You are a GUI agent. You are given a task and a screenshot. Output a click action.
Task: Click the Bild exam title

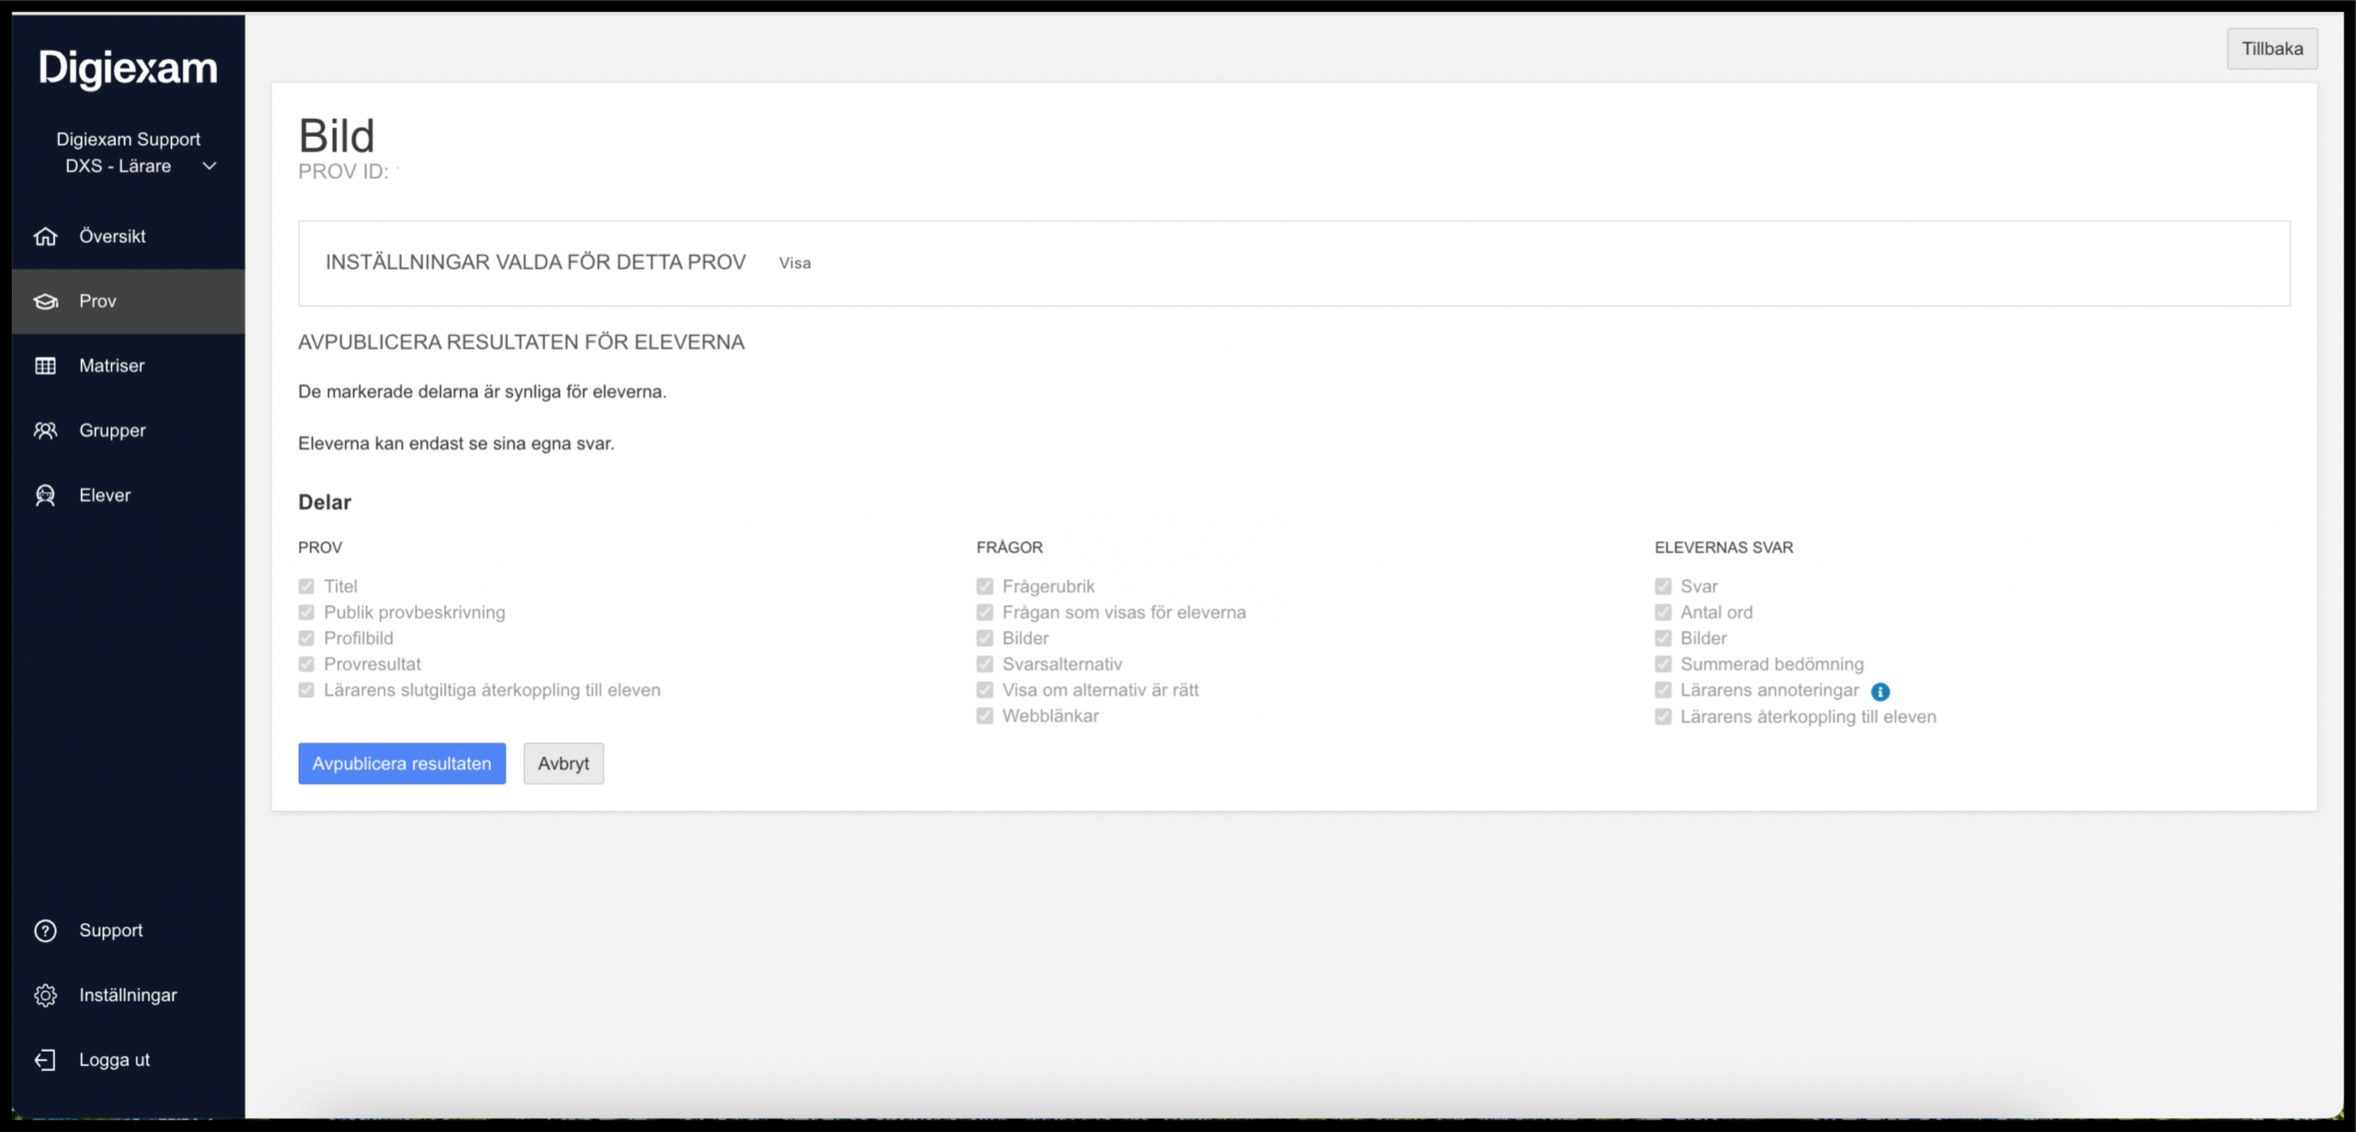tap(336, 136)
